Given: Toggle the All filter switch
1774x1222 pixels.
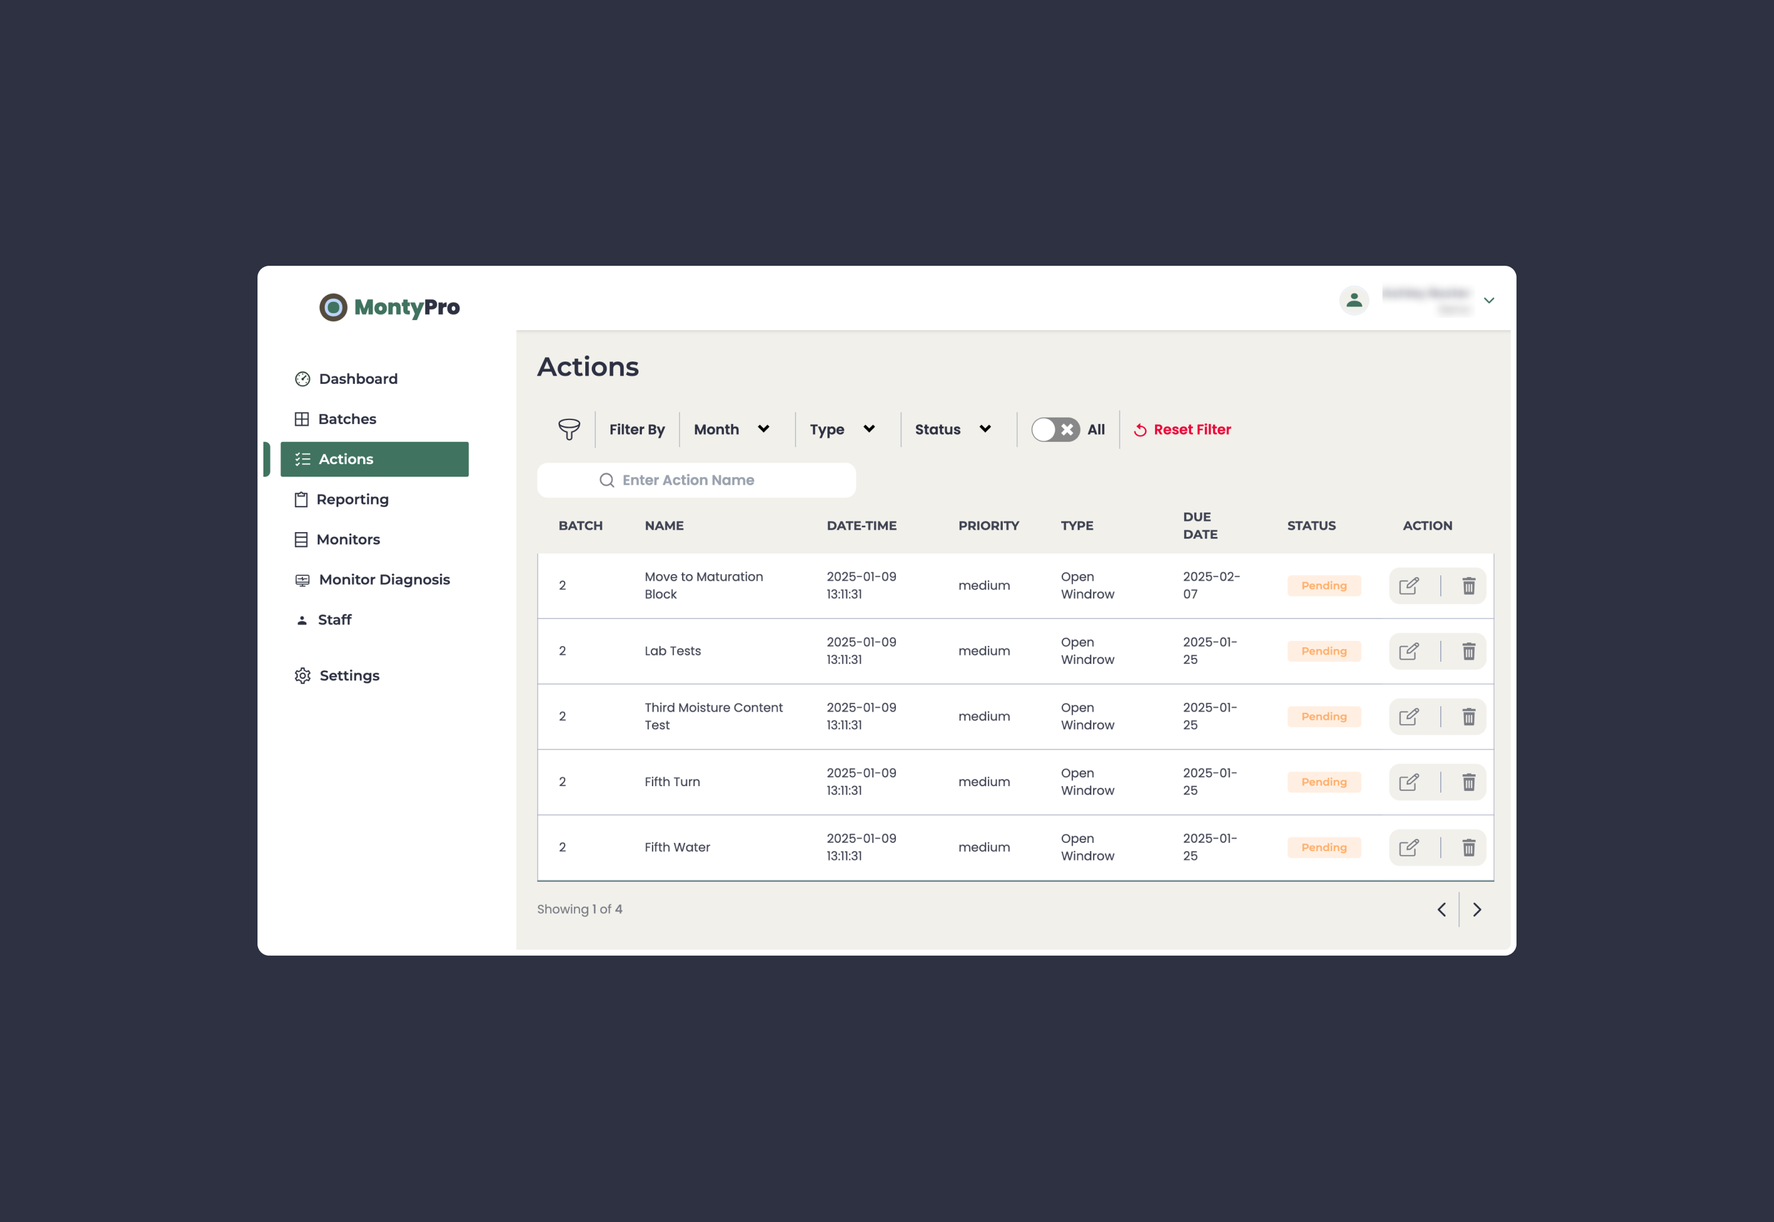Looking at the screenshot, I should pos(1055,429).
